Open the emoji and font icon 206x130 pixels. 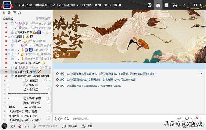coord(67,119)
